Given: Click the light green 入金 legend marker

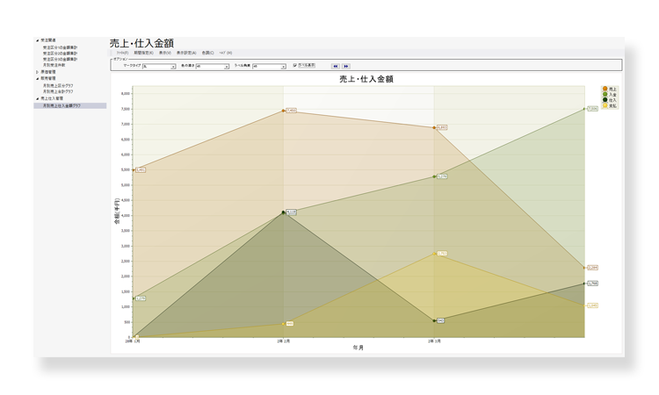Looking at the screenshot, I should (605, 94).
